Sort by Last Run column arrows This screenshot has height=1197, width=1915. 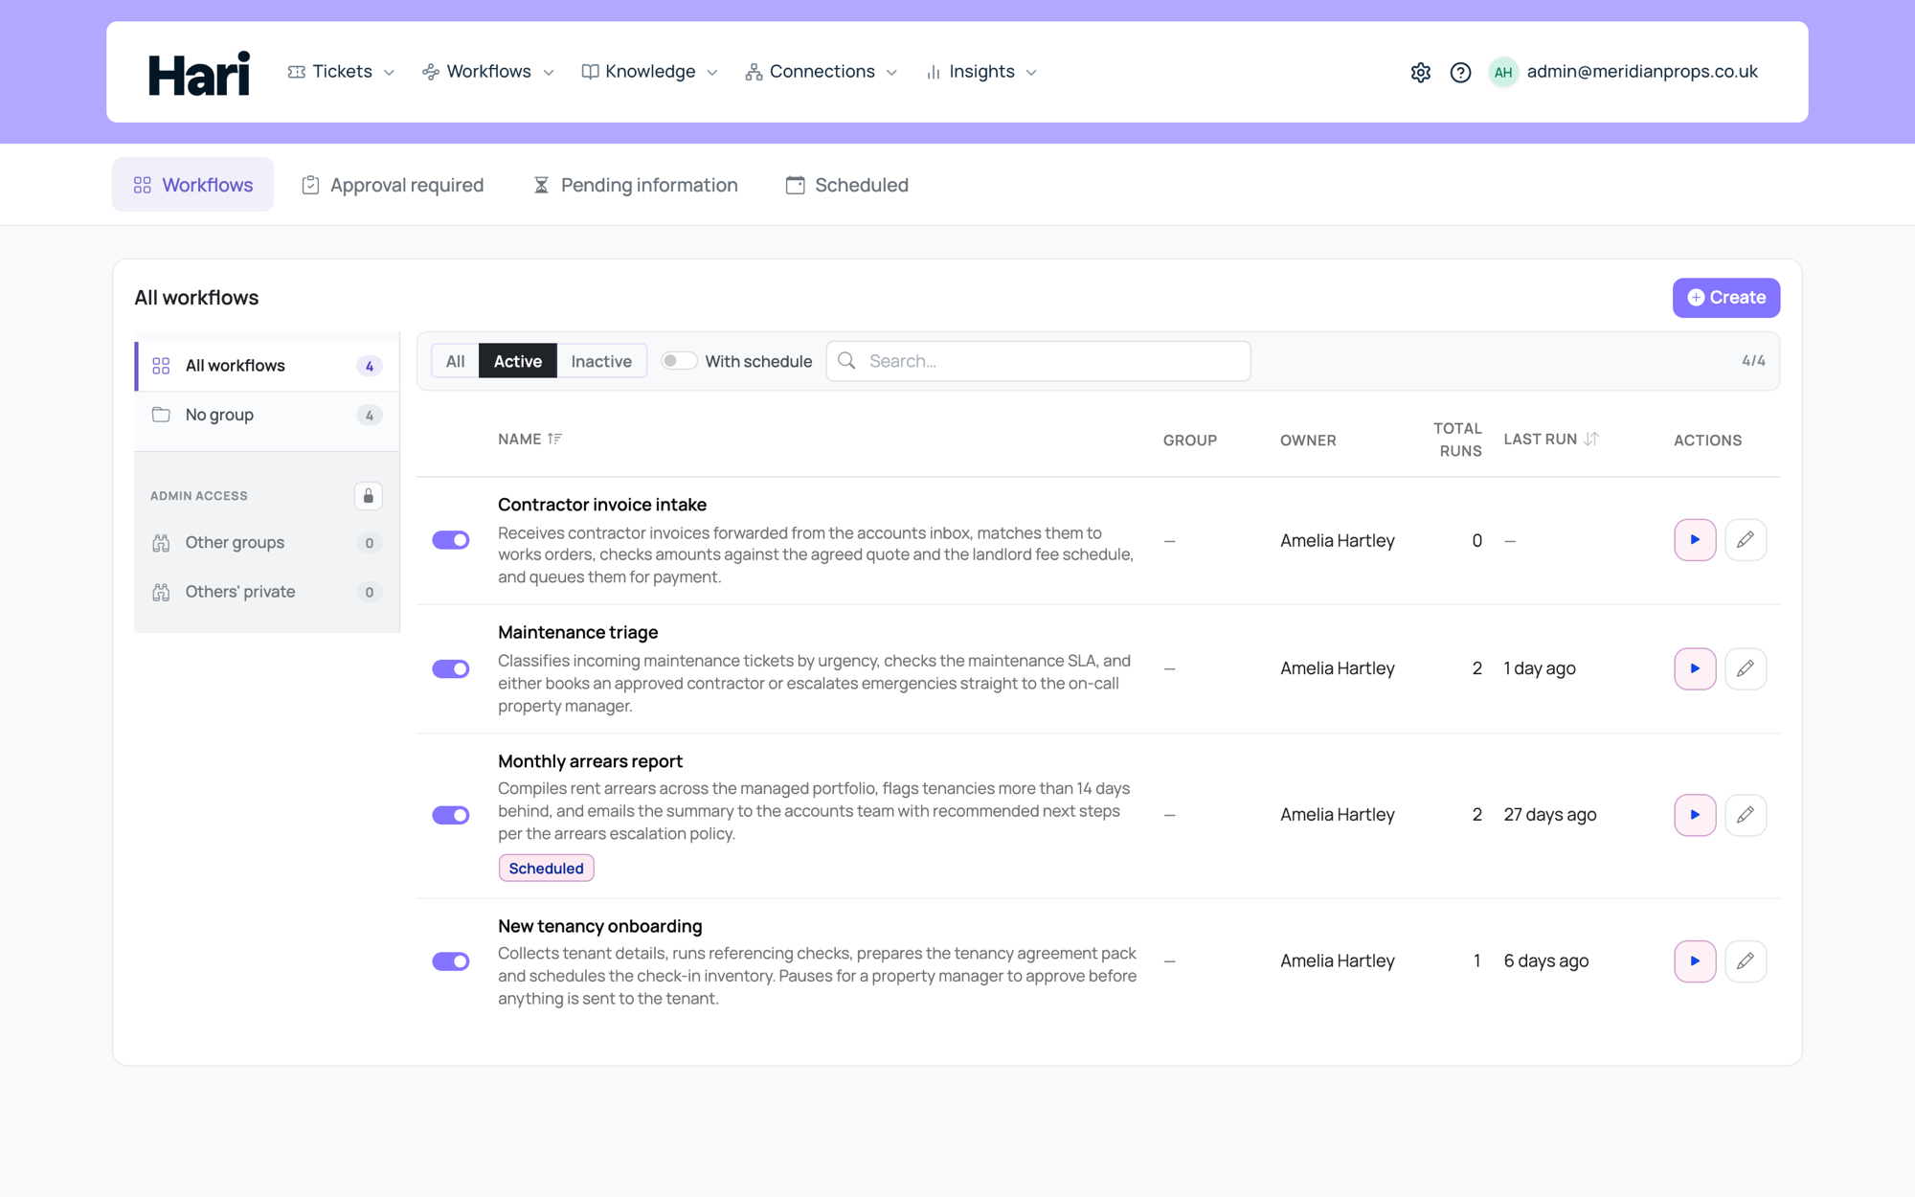click(1590, 439)
